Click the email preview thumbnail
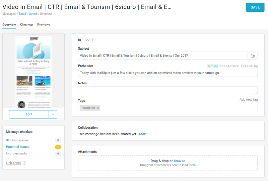Screen dimensions: 268x181 33,72
